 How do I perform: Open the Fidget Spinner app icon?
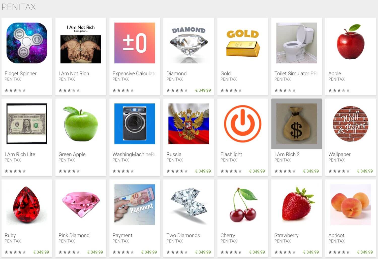click(x=27, y=43)
